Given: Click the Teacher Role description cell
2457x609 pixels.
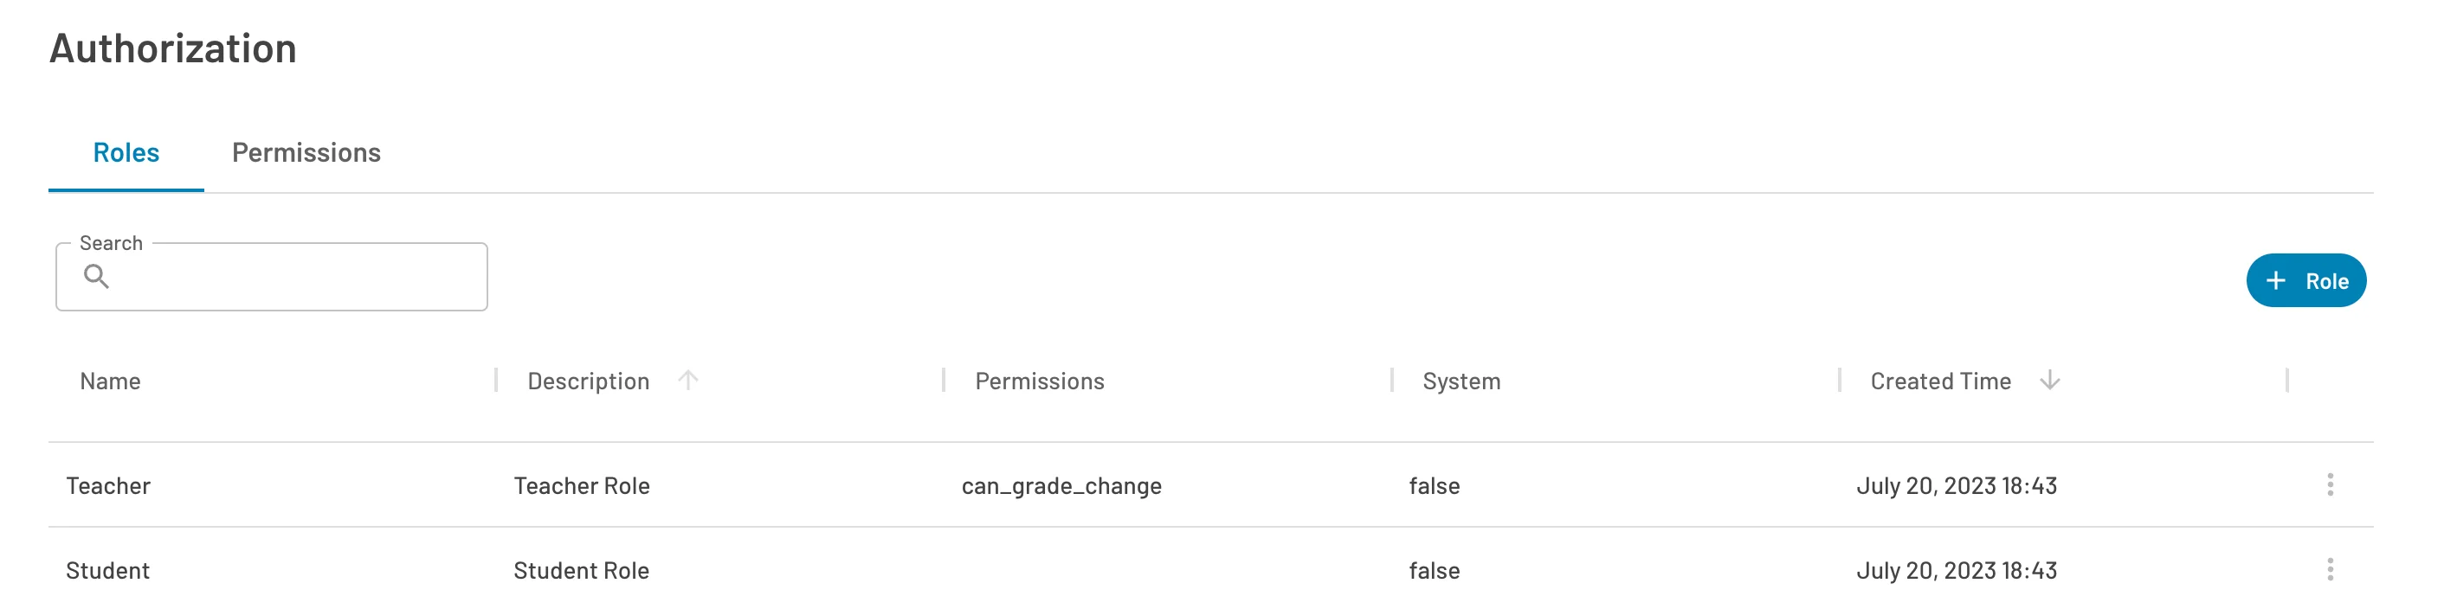Looking at the screenshot, I should (x=581, y=485).
